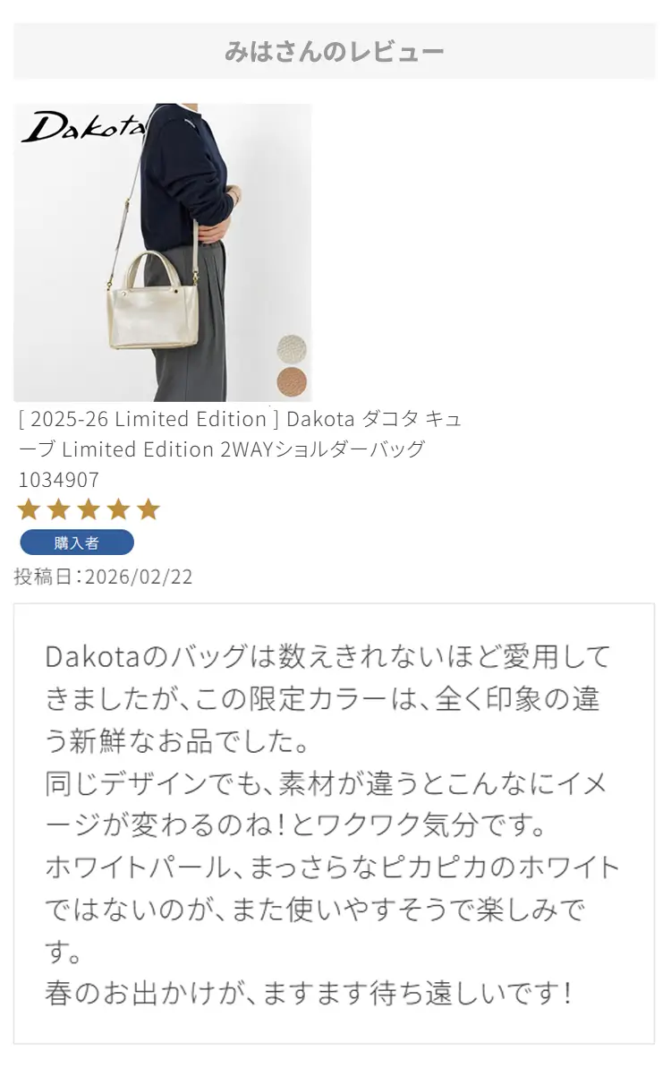Click the fourth gold rating star
The image size is (671, 1068).
coord(119,508)
